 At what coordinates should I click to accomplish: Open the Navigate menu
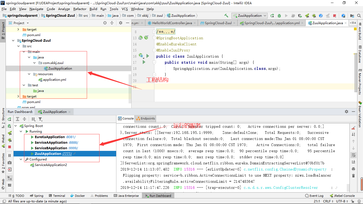(x=36, y=9)
